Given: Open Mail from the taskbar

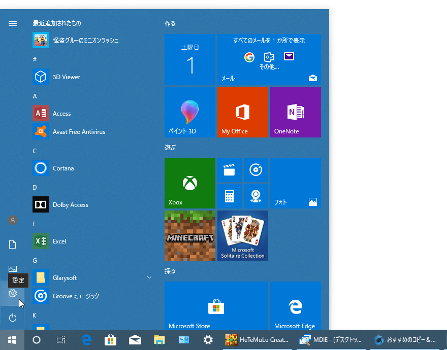Looking at the screenshot, I should tap(135, 340).
